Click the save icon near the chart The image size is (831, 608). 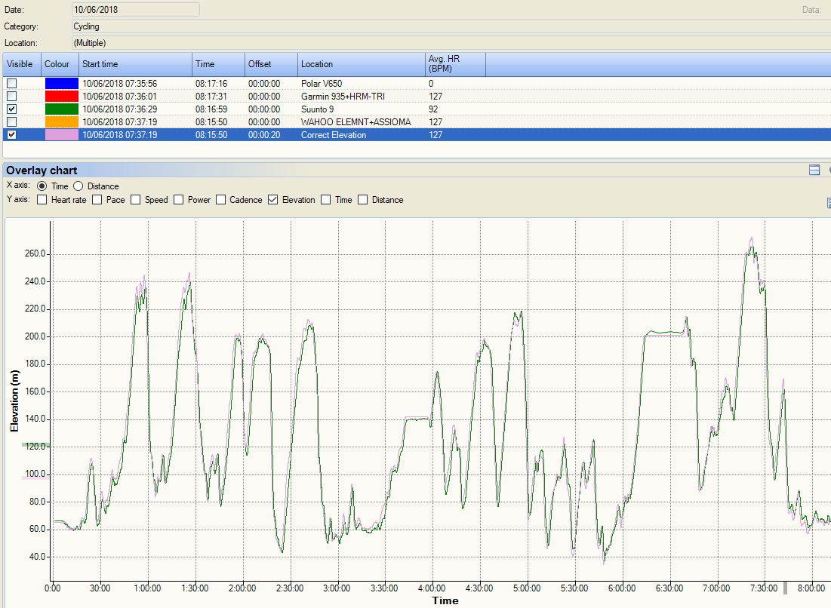pyautogui.click(x=827, y=202)
